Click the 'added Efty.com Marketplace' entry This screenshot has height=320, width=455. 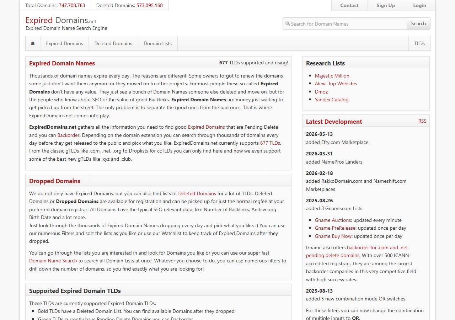click(x=337, y=142)
